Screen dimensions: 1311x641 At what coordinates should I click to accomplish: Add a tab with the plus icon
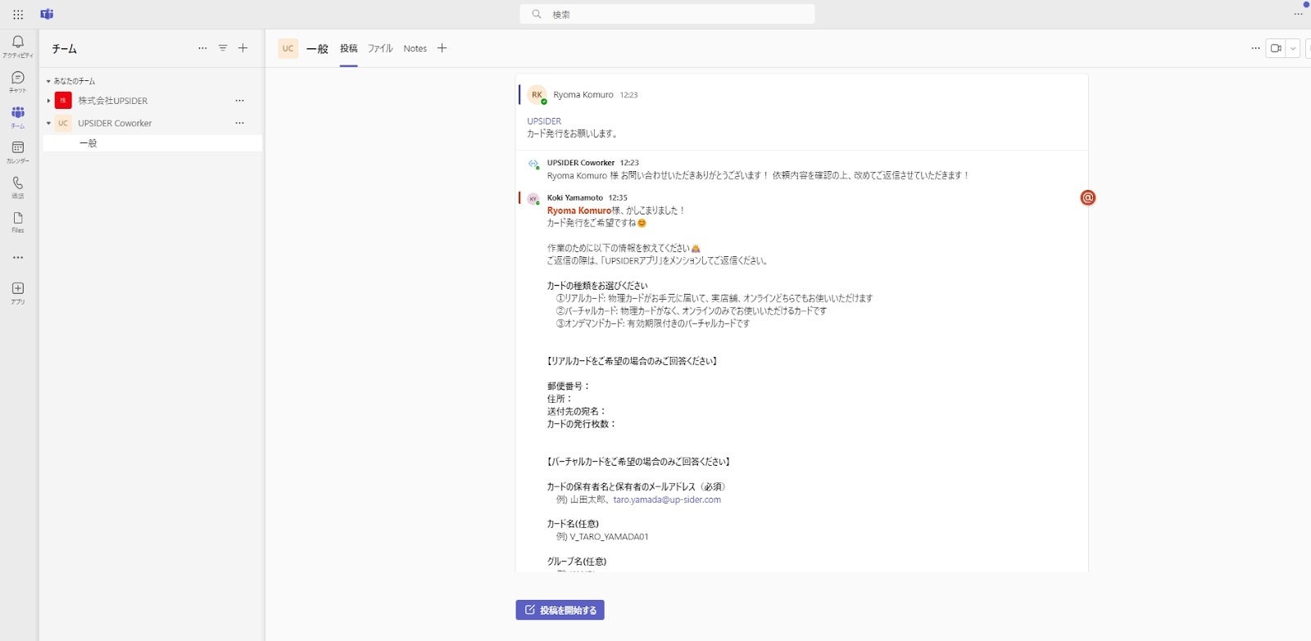[442, 48]
